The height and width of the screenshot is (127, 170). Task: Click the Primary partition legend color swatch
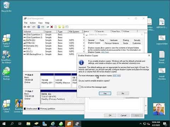click(x=39, y=109)
